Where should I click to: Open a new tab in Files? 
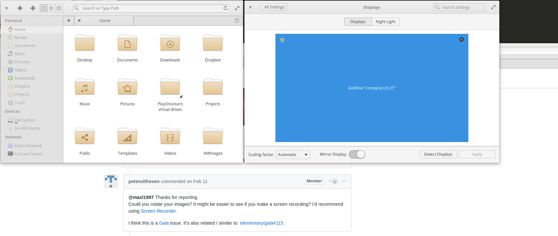coord(69,20)
